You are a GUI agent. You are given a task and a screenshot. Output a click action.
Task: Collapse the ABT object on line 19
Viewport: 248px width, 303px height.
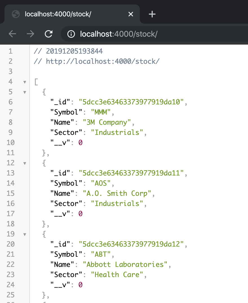pos(25,234)
